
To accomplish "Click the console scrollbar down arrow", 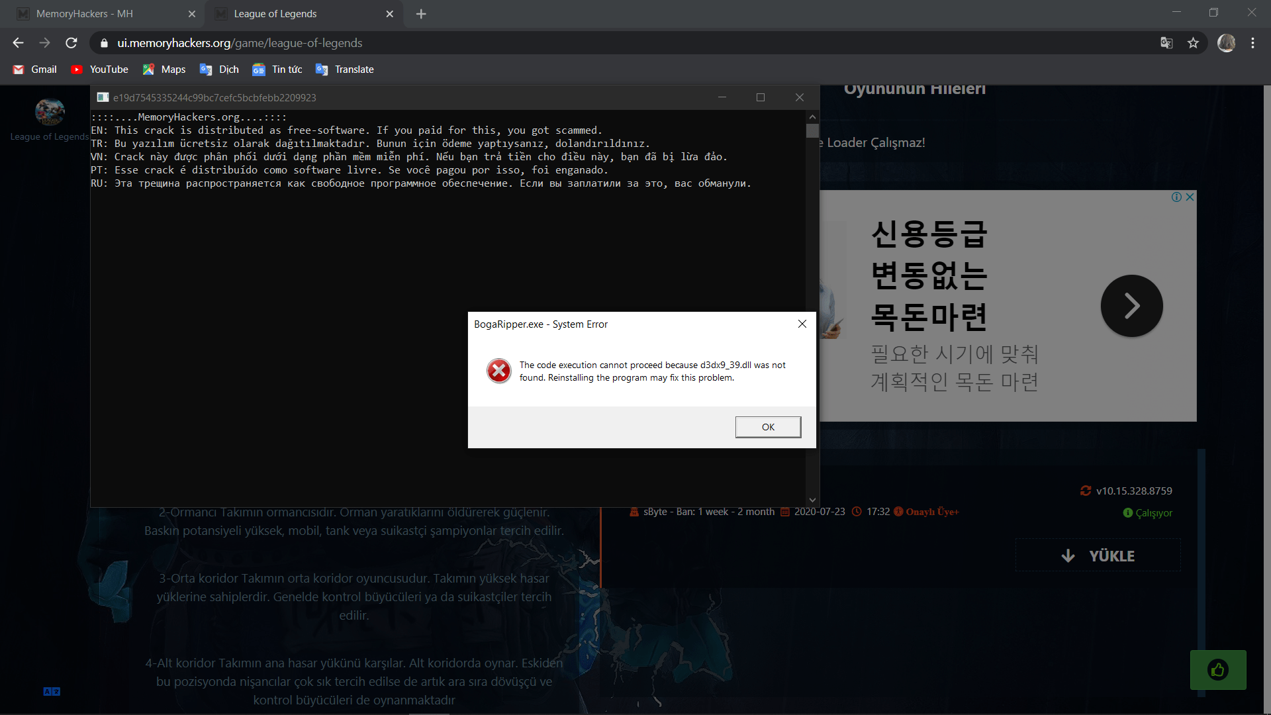I will (x=813, y=500).
